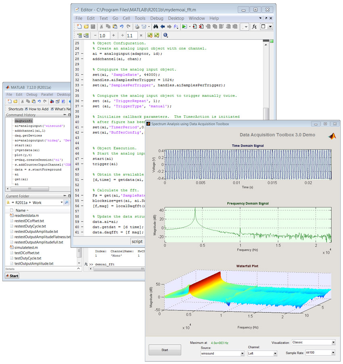Image resolution: width=343 pixels, height=364 pixels.
Task: Click Cut scissors icon in Editor toolbar
Action: click(101, 27)
